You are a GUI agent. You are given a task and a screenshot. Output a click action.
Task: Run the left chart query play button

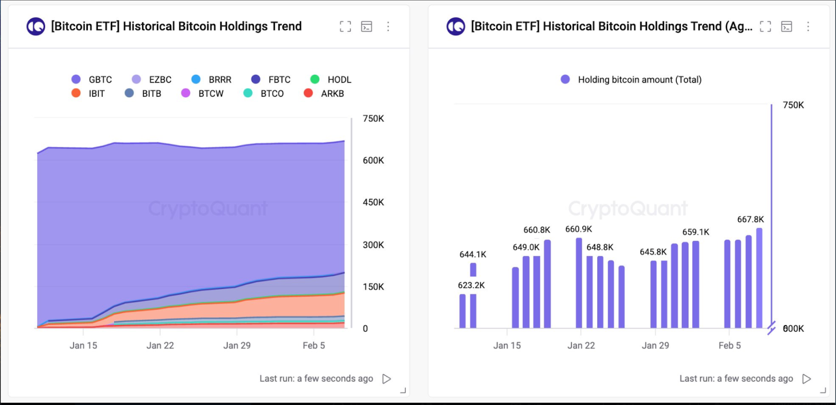pos(387,379)
